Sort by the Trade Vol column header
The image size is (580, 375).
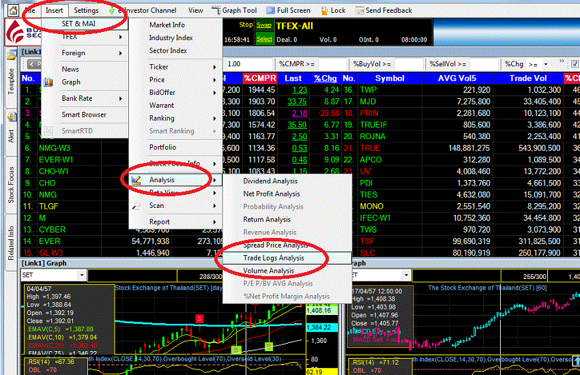pos(528,78)
